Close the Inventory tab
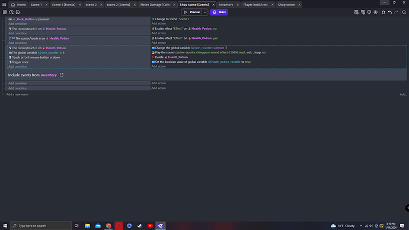 [238, 5]
